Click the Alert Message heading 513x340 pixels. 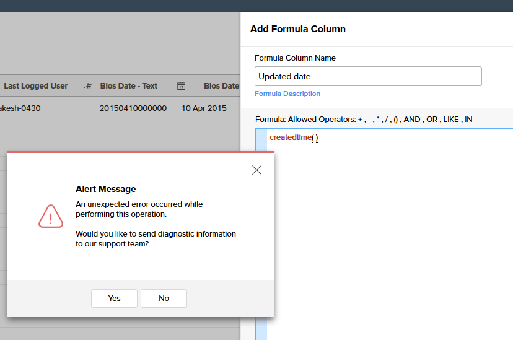click(105, 189)
